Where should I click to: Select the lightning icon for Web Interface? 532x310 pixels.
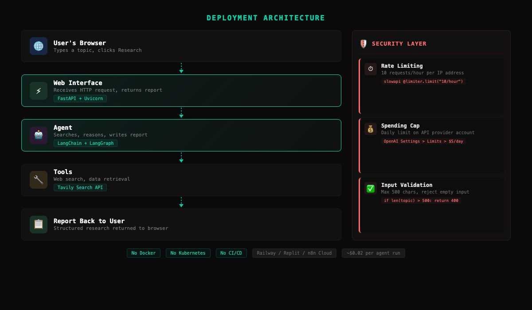click(39, 91)
